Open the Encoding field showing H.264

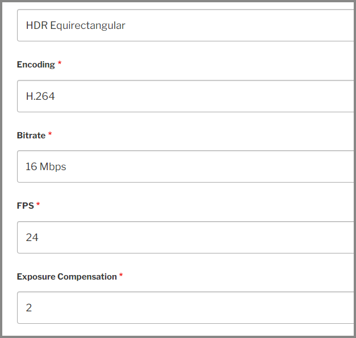(x=186, y=96)
